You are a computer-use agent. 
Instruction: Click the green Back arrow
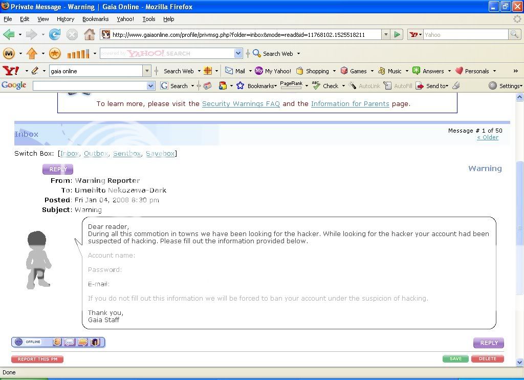(x=9, y=34)
